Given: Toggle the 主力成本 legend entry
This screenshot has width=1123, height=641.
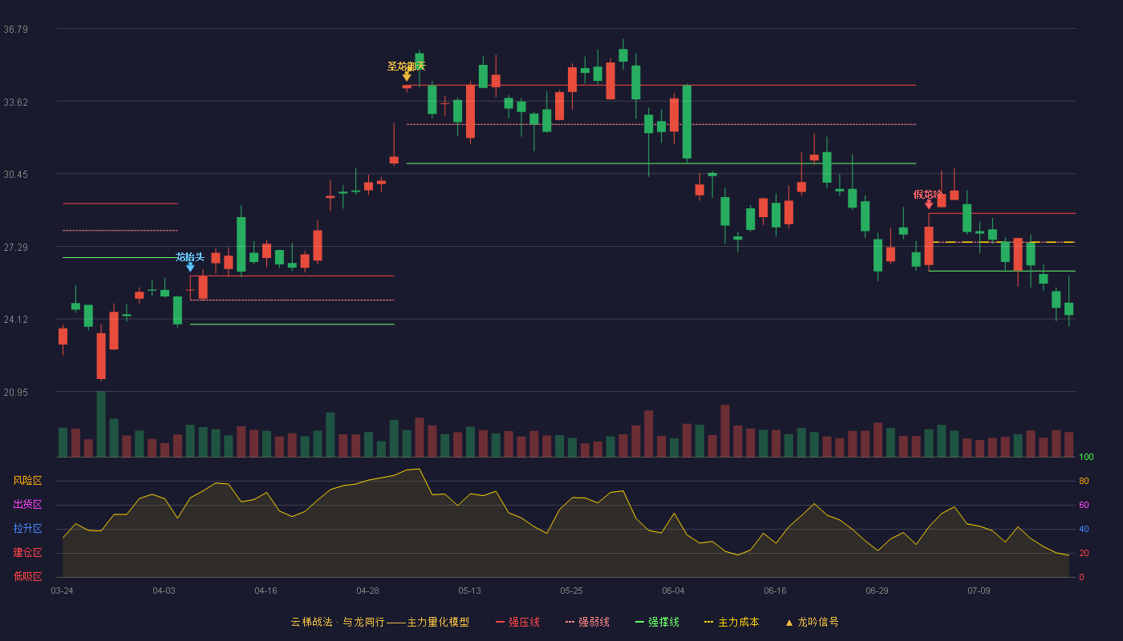Looking at the screenshot, I should pos(732,622).
